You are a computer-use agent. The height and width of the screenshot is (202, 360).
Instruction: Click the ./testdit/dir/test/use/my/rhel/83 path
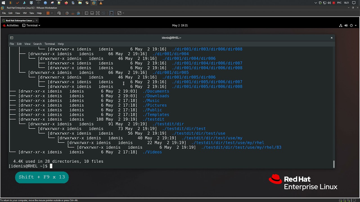coord(241,147)
